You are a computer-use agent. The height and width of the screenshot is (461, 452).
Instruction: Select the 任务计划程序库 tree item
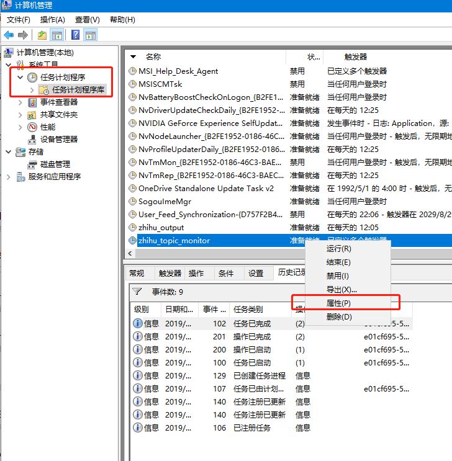(x=78, y=90)
